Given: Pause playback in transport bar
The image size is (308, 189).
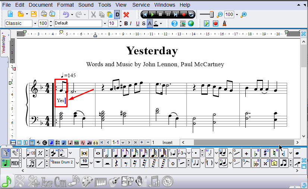Looking at the screenshot, I should pos(168,14).
